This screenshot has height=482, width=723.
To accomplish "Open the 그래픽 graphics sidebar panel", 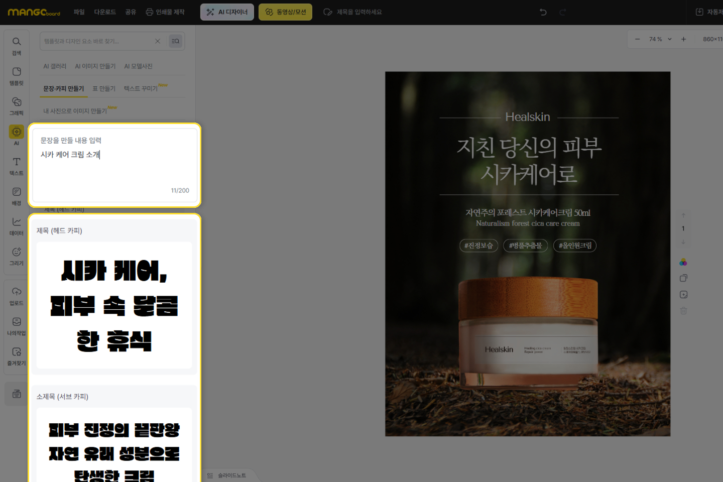I will pyautogui.click(x=17, y=106).
